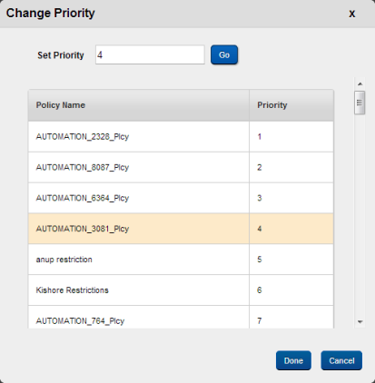Viewport: 375px width, 383px height.
Task: Select the AUTOMATION_764_Plcy row
Action: point(181,317)
